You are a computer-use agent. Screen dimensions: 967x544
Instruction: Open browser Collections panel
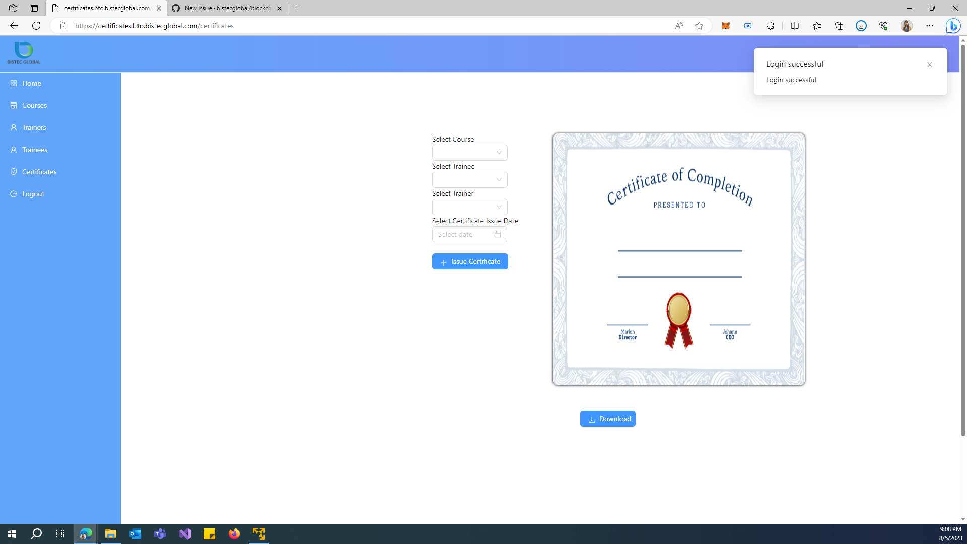coord(839,25)
